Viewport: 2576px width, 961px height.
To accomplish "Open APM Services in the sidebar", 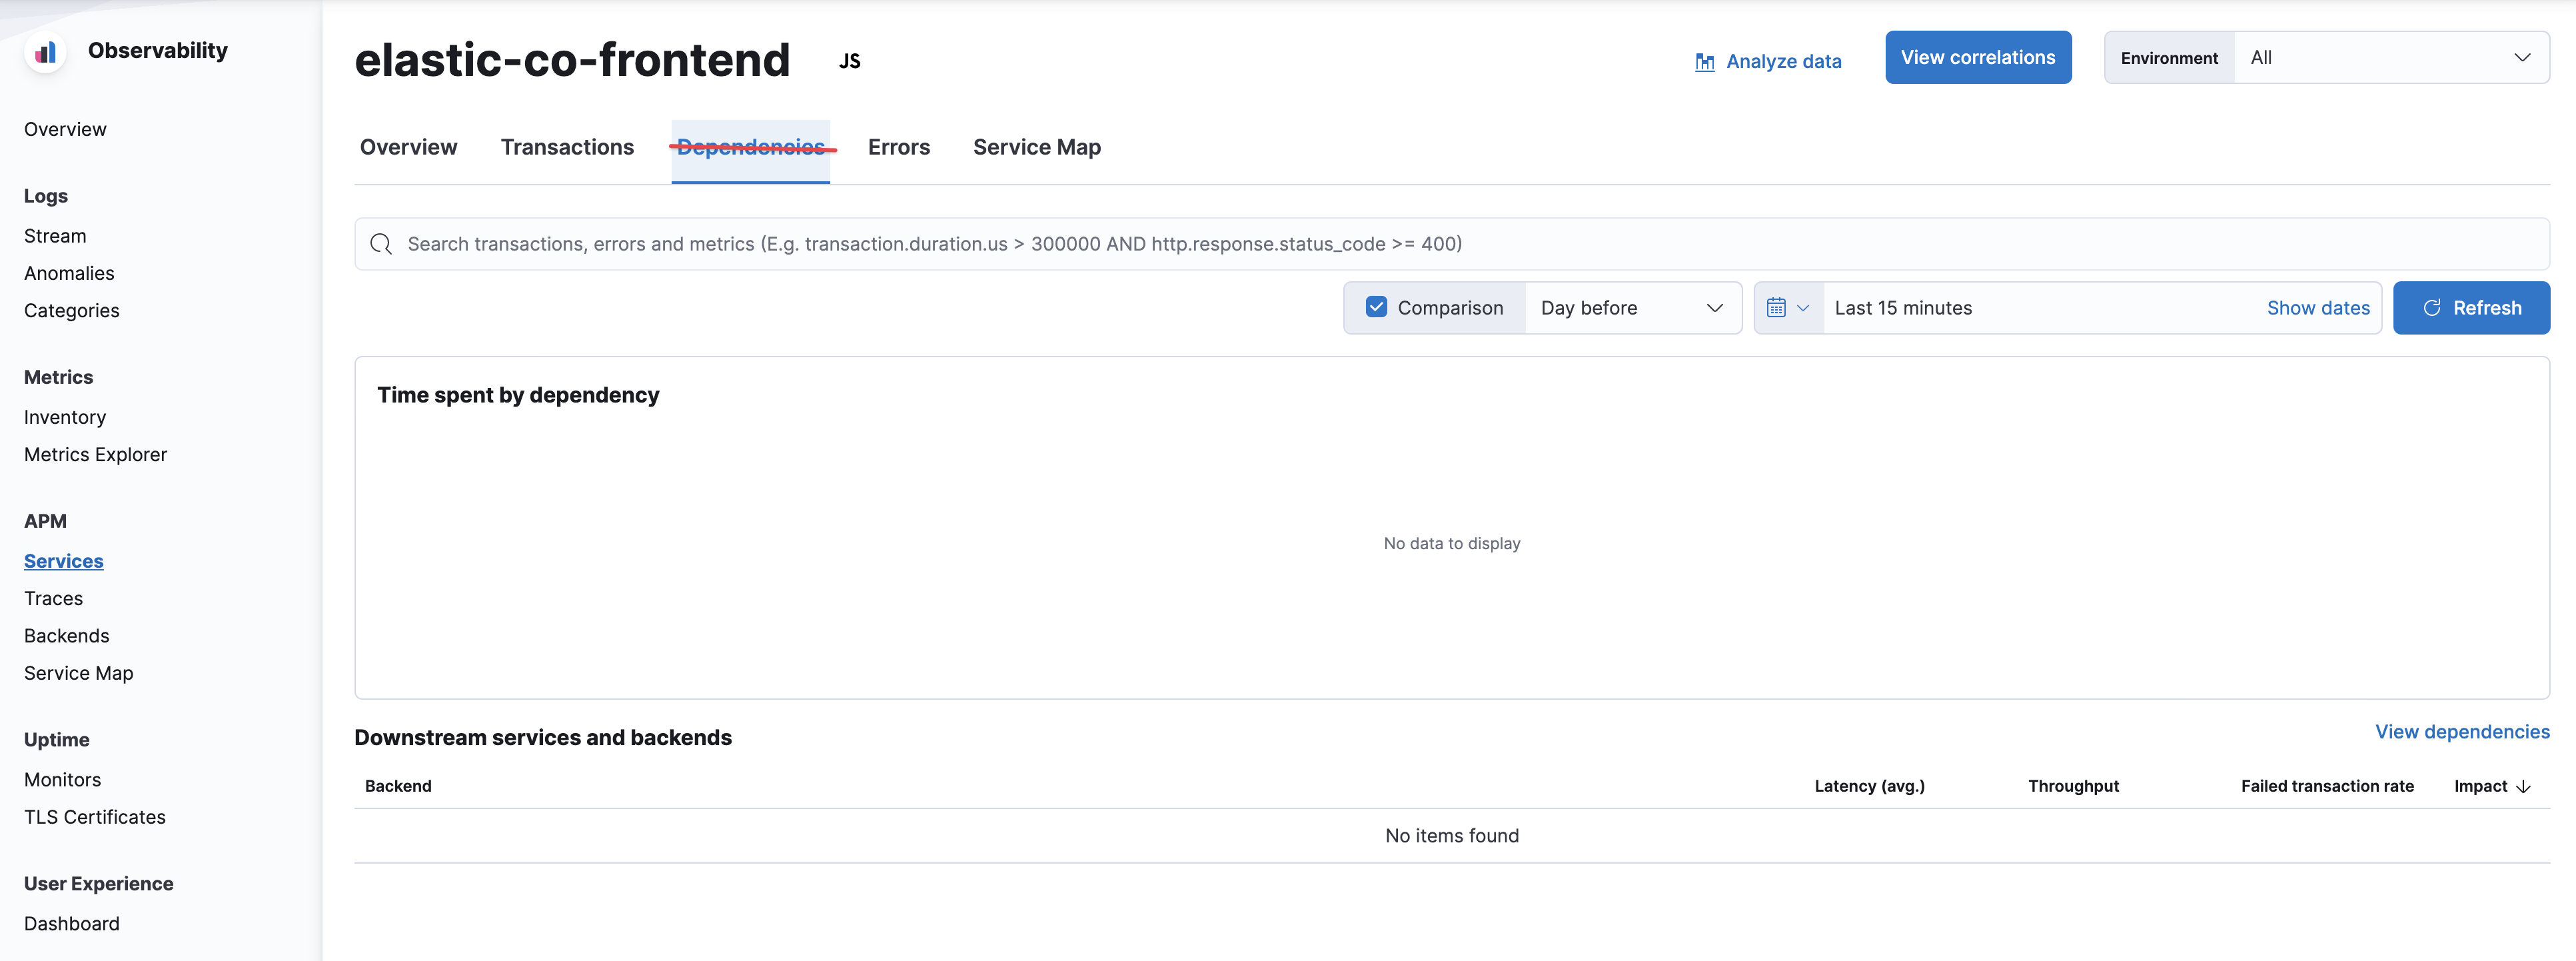I will click(64, 561).
